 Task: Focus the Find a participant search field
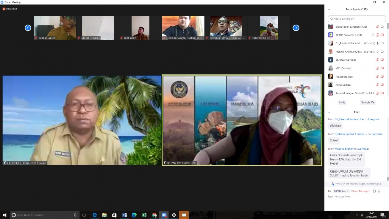[x=357, y=19]
